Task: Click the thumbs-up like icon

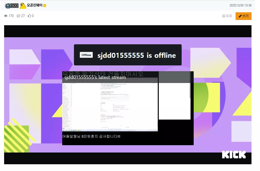Action: coord(29,16)
